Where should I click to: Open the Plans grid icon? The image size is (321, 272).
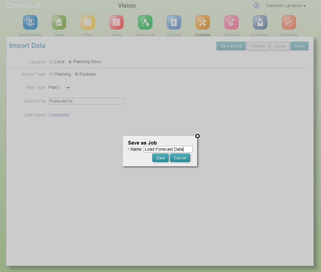tap(88, 22)
